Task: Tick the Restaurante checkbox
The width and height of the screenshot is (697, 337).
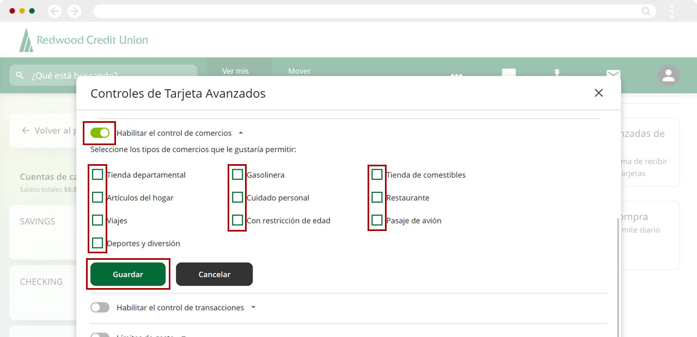Action: coord(377,197)
